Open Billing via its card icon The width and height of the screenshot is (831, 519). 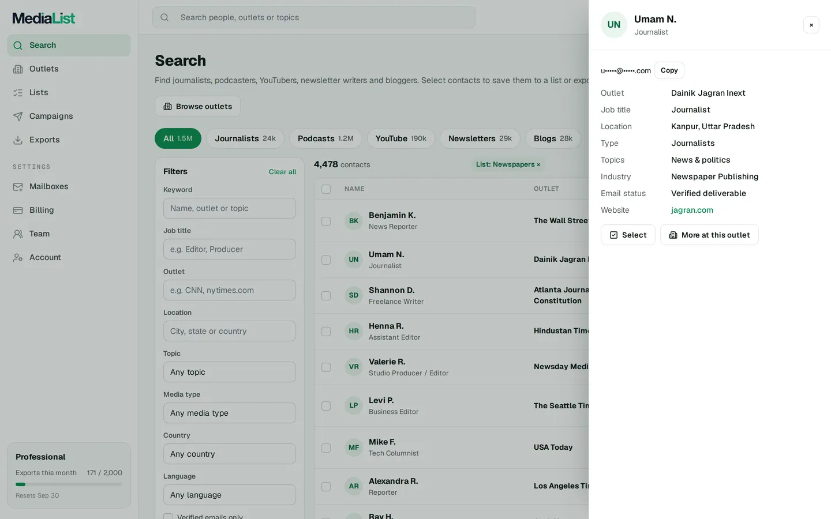(18, 210)
